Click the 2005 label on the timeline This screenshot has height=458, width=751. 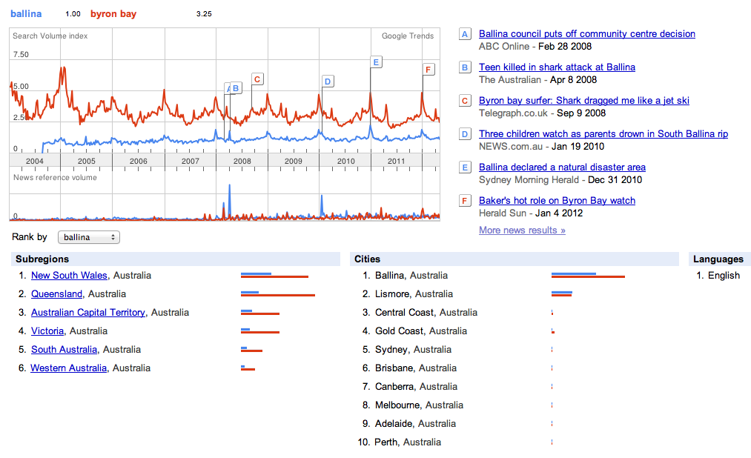click(x=87, y=162)
